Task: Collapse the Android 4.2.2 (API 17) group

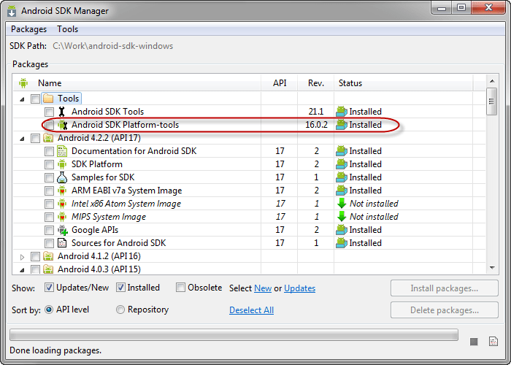Action: point(22,139)
